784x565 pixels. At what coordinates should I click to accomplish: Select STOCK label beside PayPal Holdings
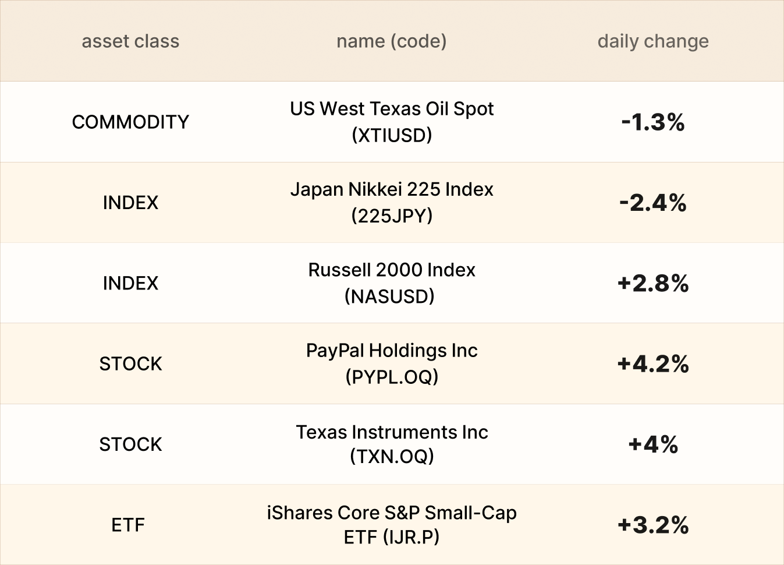click(130, 363)
